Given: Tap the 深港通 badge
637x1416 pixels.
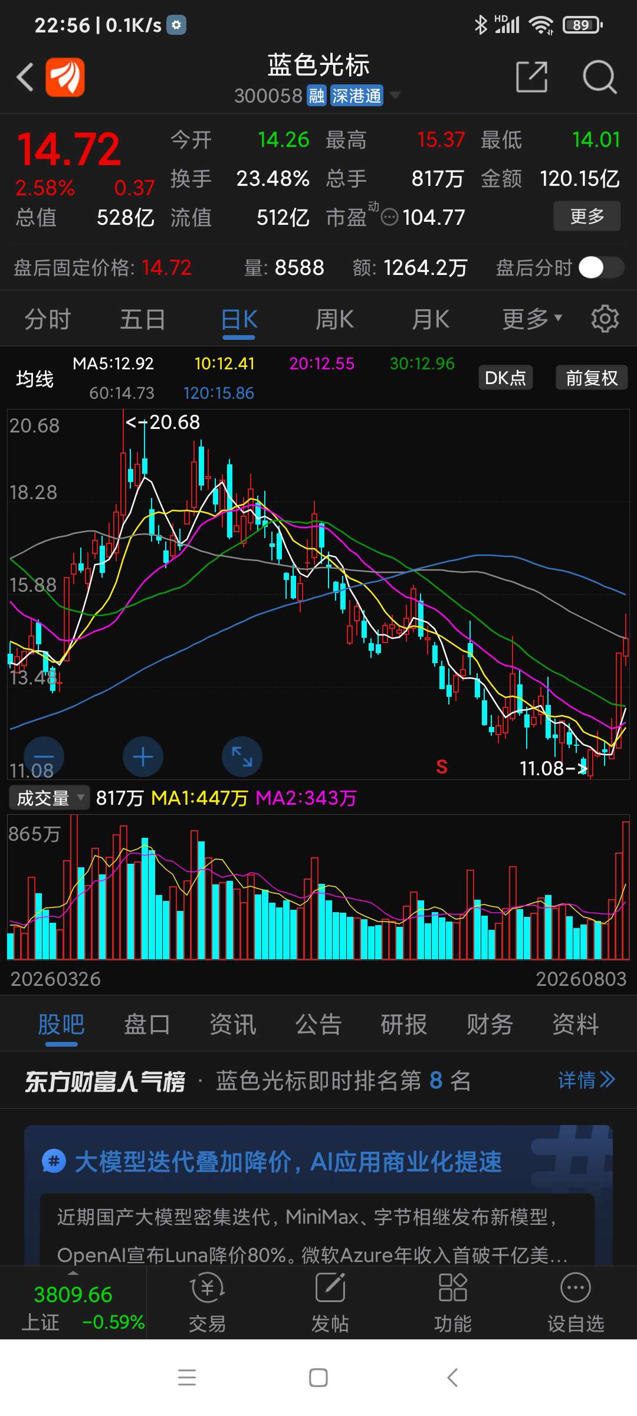Looking at the screenshot, I should [356, 96].
